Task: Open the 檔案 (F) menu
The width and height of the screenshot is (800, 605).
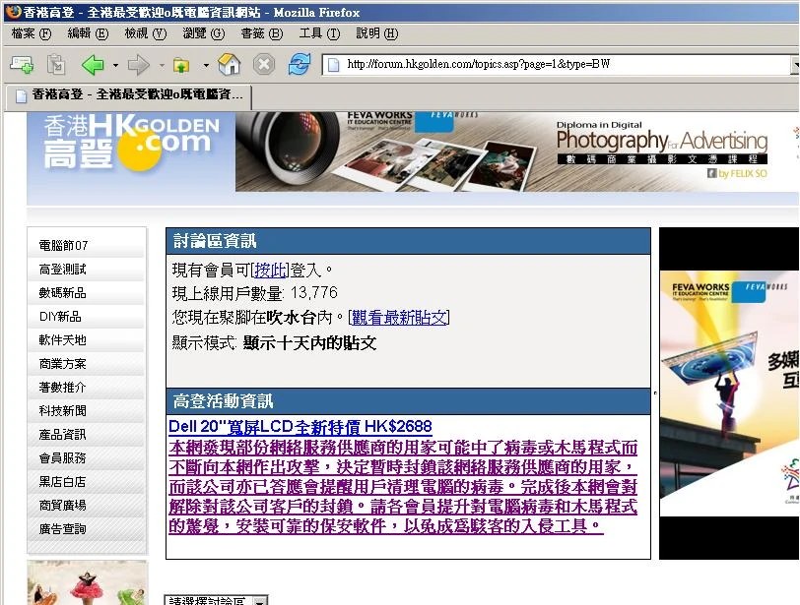Action: pos(32,33)
